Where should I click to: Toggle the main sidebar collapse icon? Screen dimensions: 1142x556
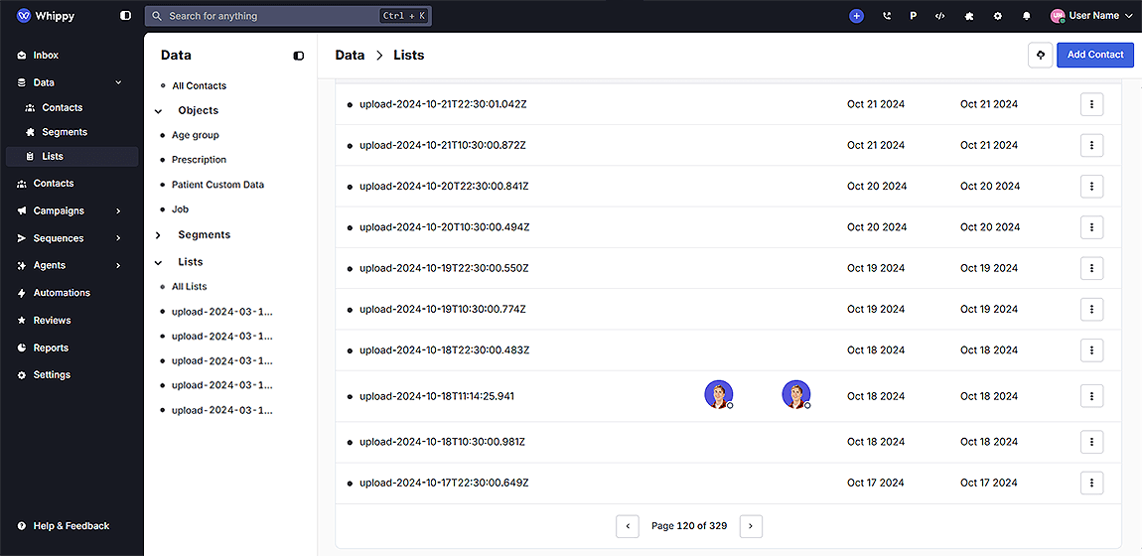click(x=126, y=15)
